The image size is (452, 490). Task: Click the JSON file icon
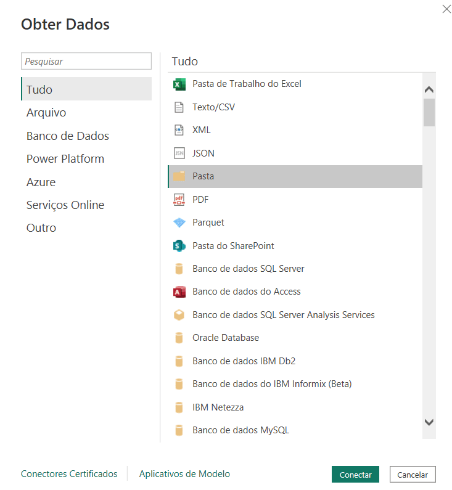coord(179,153)
